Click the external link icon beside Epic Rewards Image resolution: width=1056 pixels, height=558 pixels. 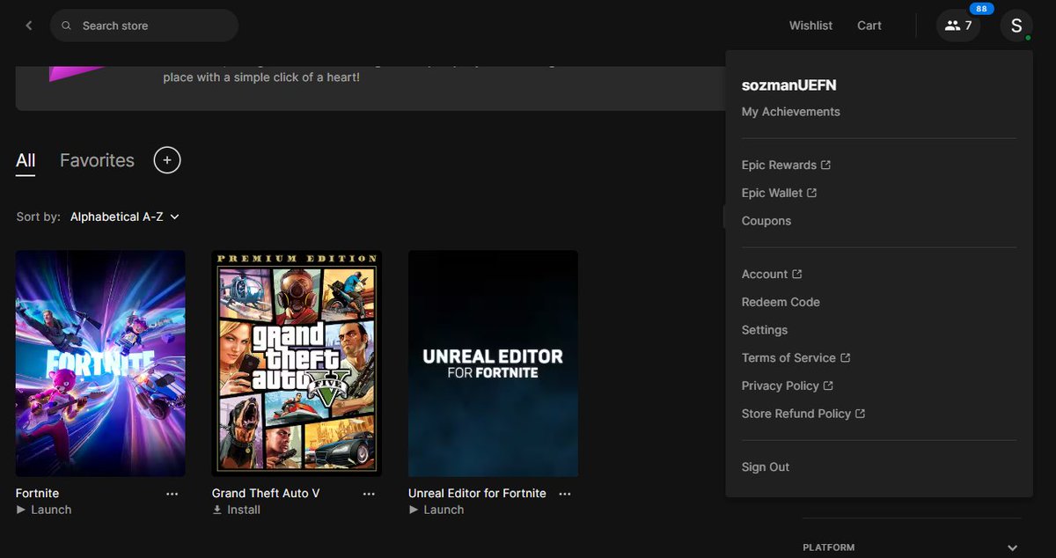pos(825,165)
